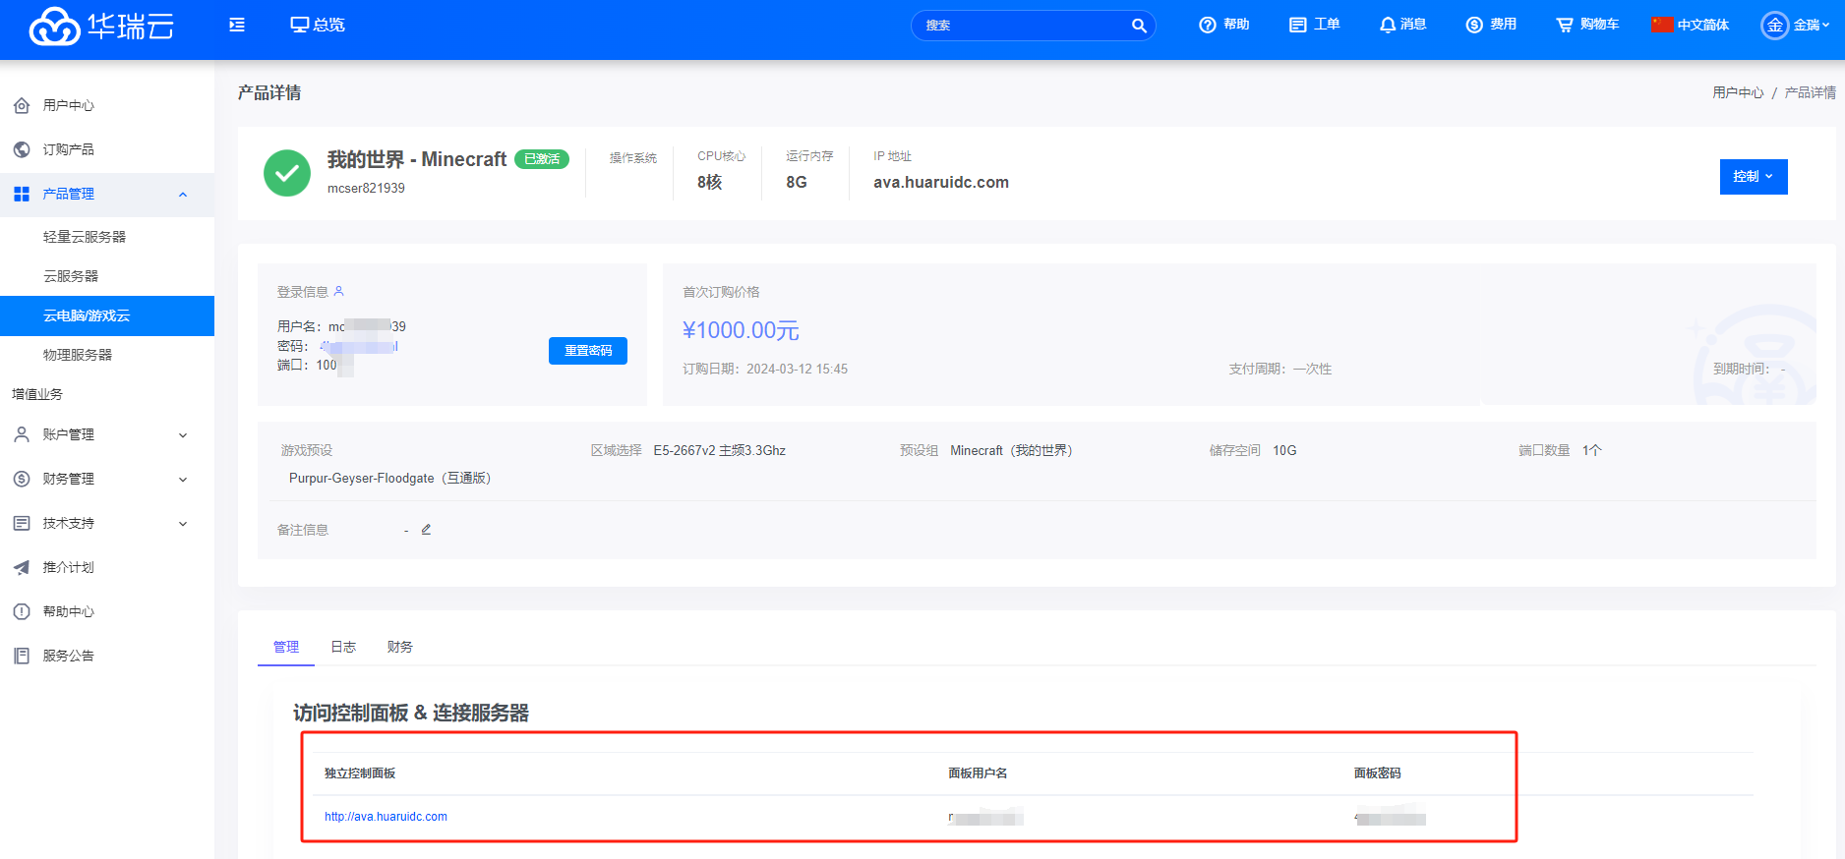The width and height of the screenshot is (1845, 859).
Task: Switch to the 财务 tab
Action: click(x=400, y=647)
